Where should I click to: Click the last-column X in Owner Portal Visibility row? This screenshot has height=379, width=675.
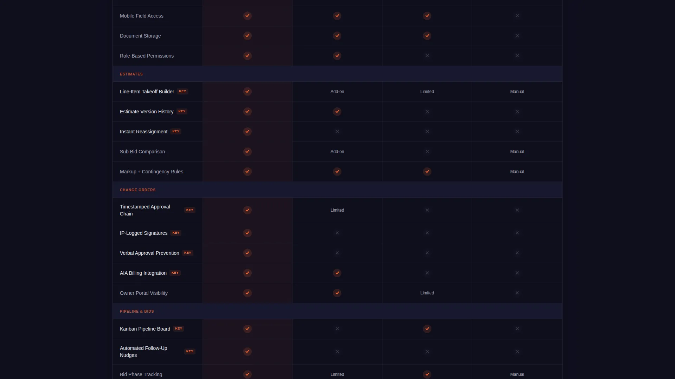tap(517, 293)
